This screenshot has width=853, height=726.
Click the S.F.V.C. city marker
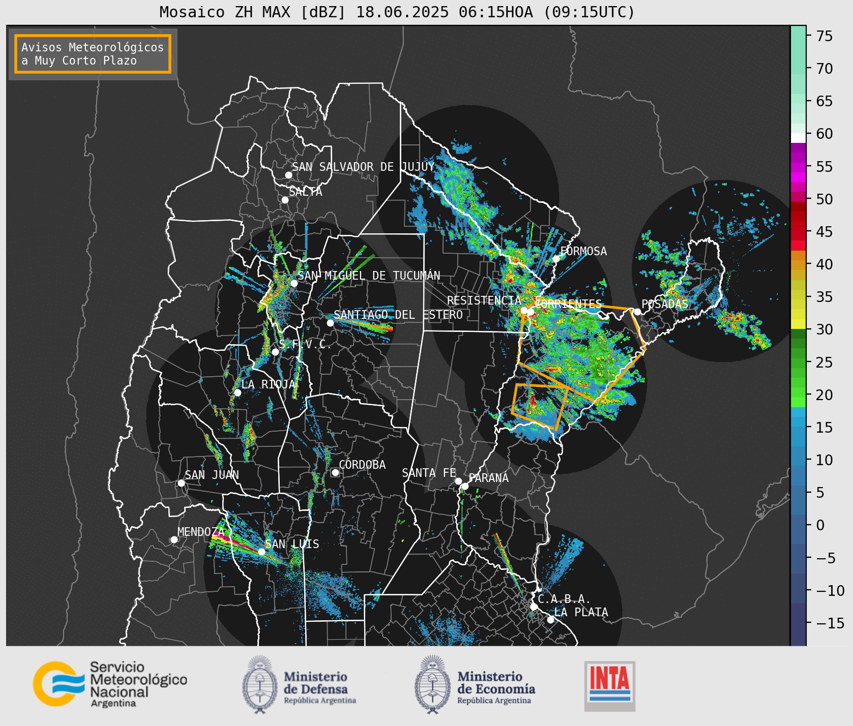click(x=275, y=352)
